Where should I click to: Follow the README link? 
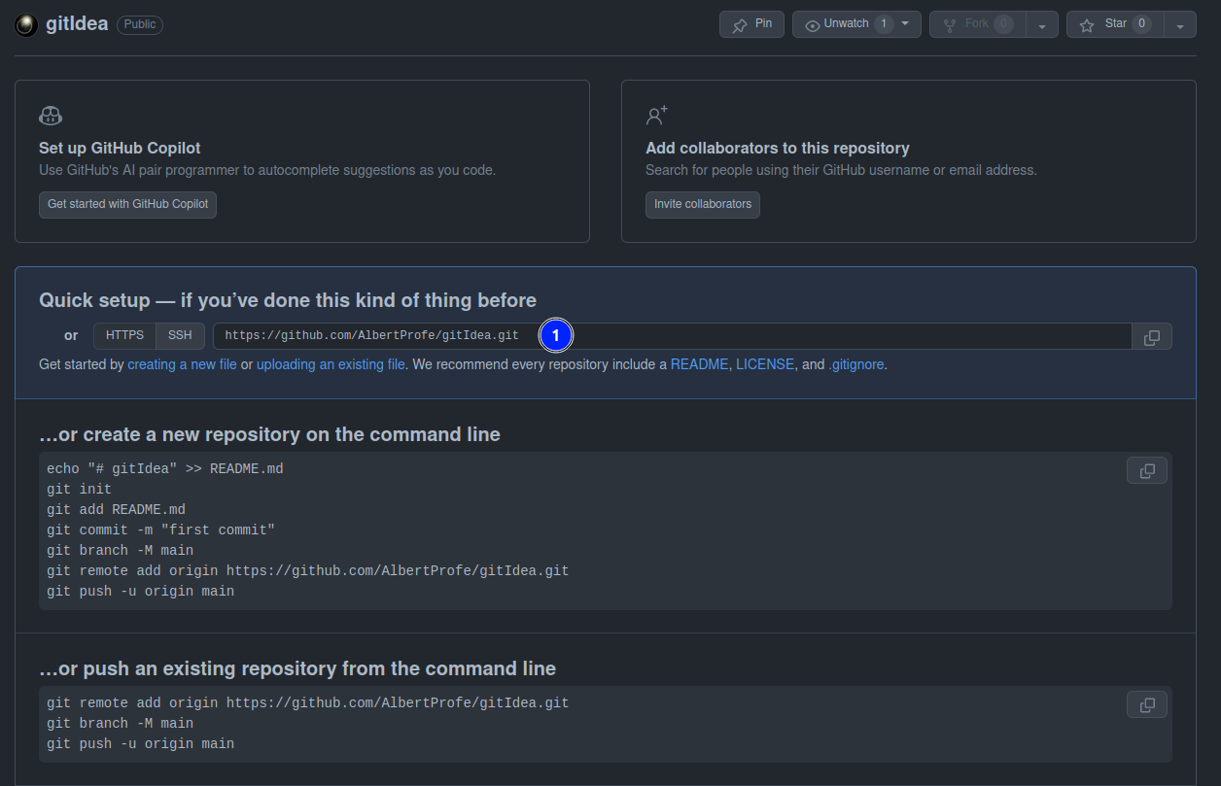699,365
